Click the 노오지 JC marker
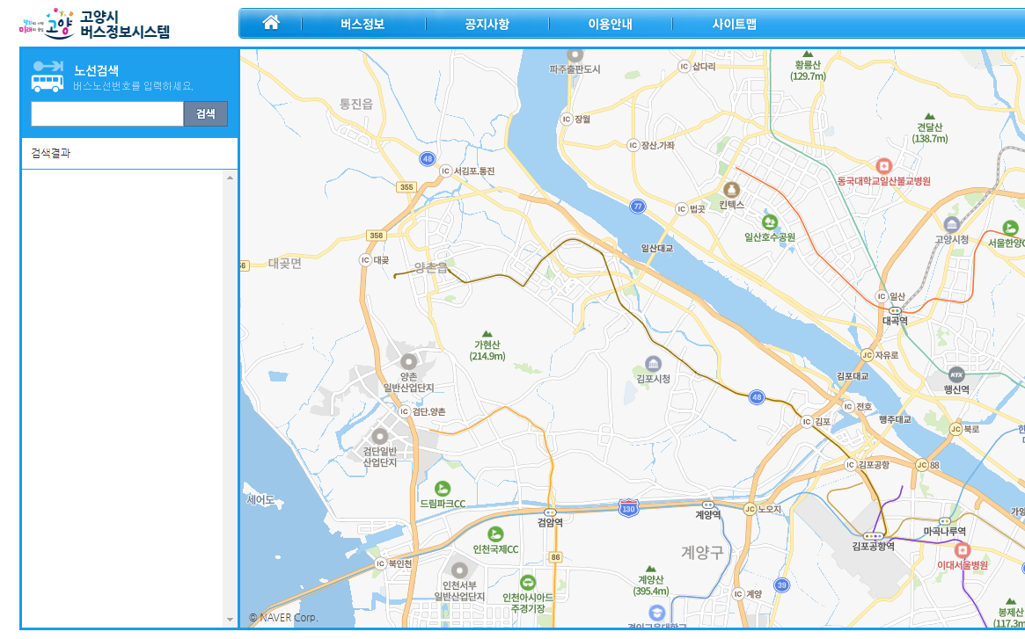Viewport: 1025px width, 639px height. 750,509
